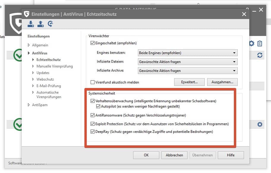This screenshot has width=271, height=173.
Task: Minimize the G DATA main window
Action: (254, 11)
